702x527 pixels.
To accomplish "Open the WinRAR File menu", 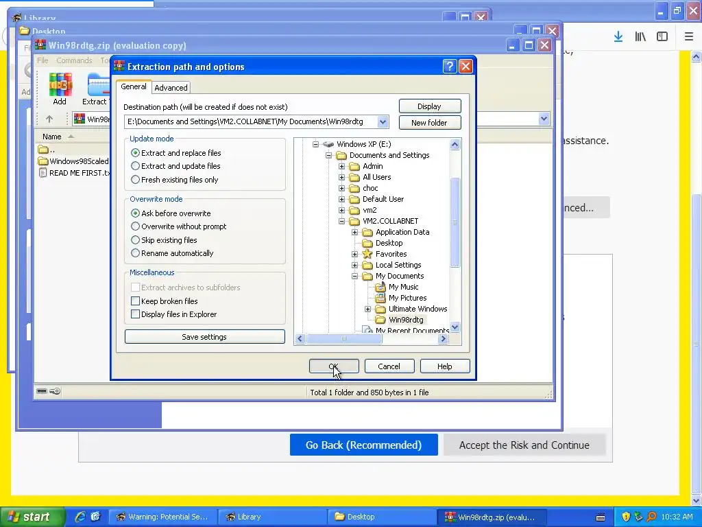I will tap(43, 60).
